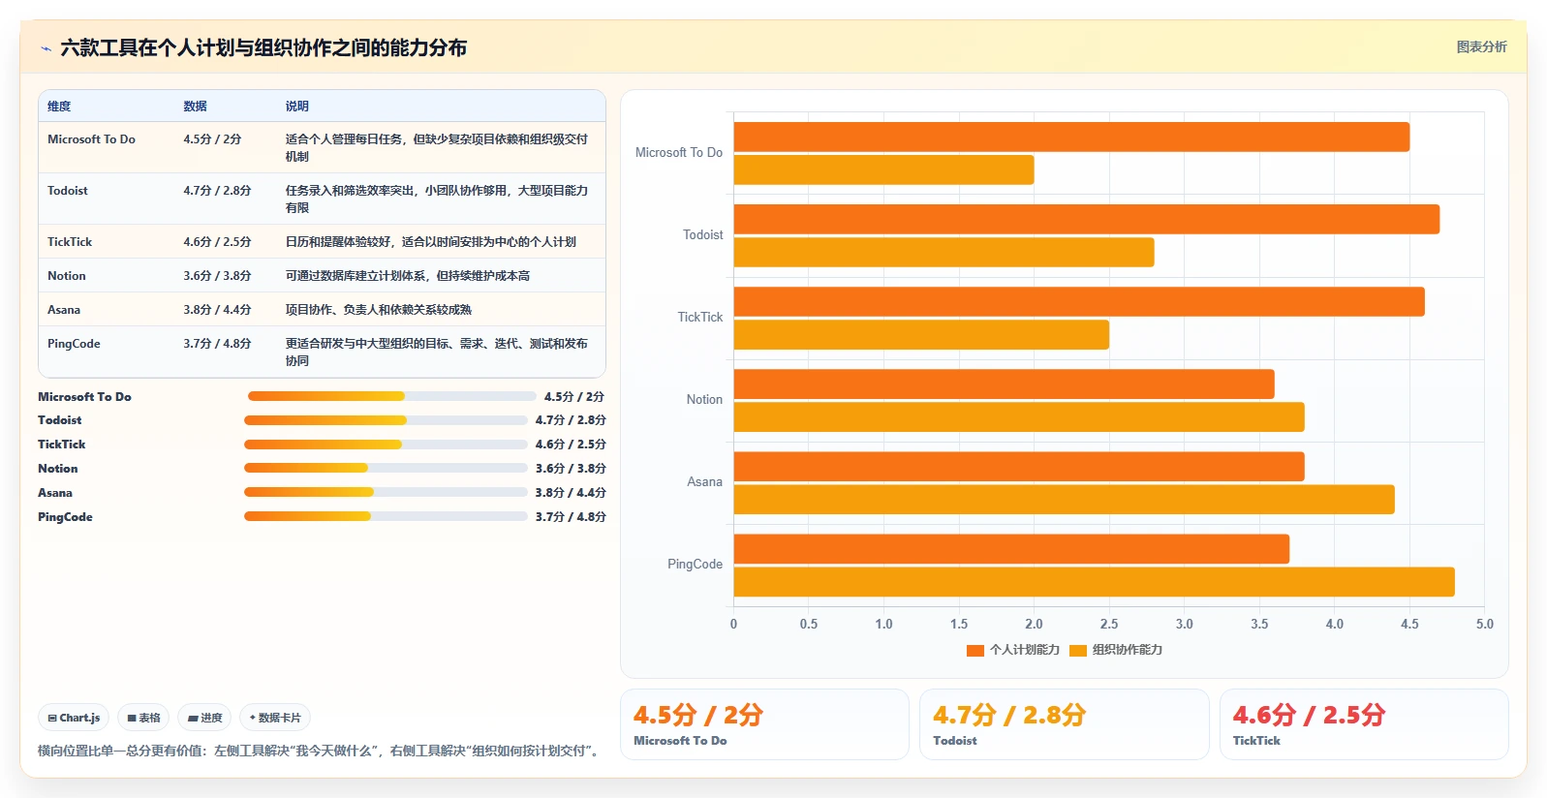The width and height of the screenshot is (1547, 798).
Task: Click the PingCode table row name
Action: [x=74, y=344]
